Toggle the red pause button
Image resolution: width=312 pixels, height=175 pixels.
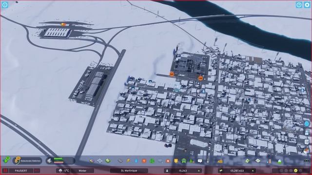click(x=5, y=171)
